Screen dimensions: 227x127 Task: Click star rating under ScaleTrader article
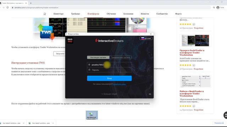(186, 65)
